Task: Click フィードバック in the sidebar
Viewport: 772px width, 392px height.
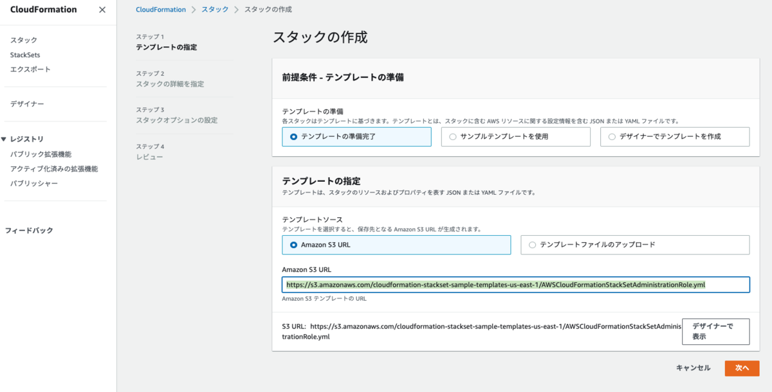Action: (x=29, y=230)
